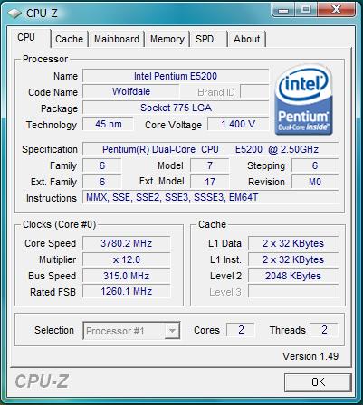The image size is (363, 405).
Task: Minimize the CPU-Z window
Action: [x=283, y=10]
